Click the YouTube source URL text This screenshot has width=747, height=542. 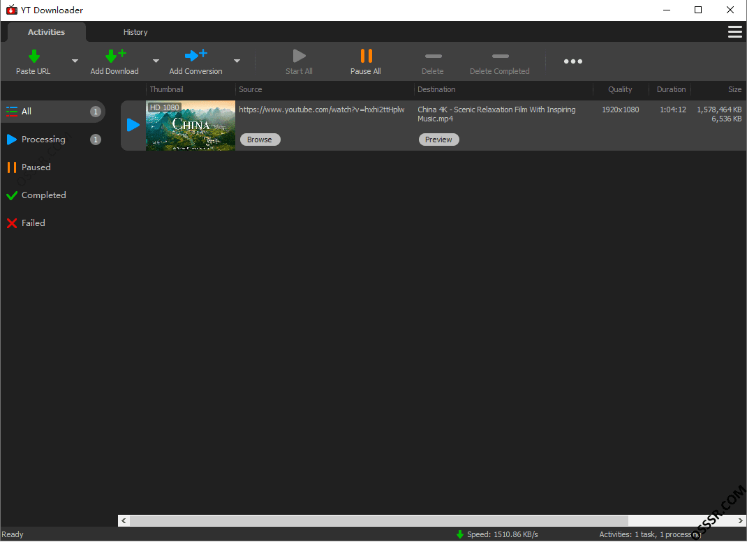point(322,110)
